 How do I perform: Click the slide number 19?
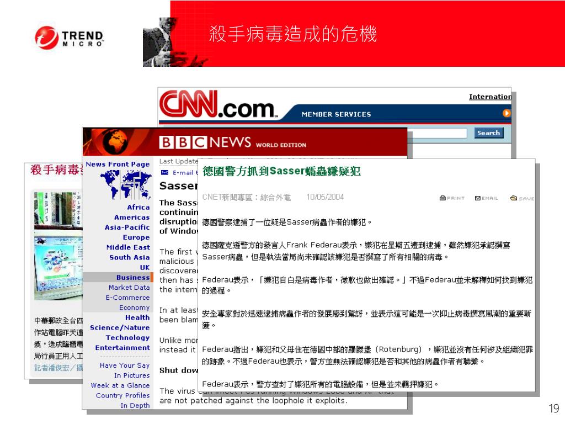[x=554, y=409]
